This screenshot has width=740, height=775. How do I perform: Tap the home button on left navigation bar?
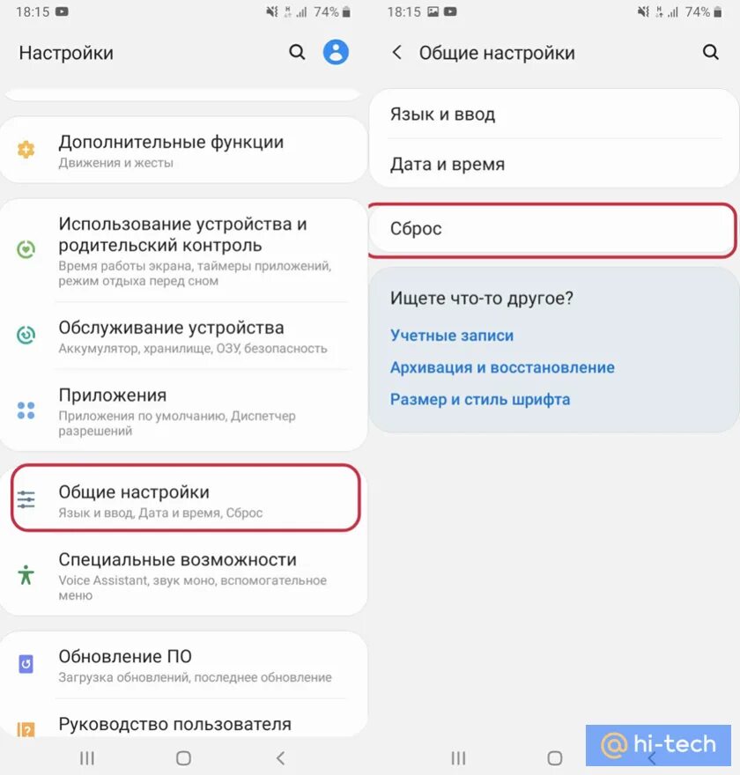tap(183, 757)
